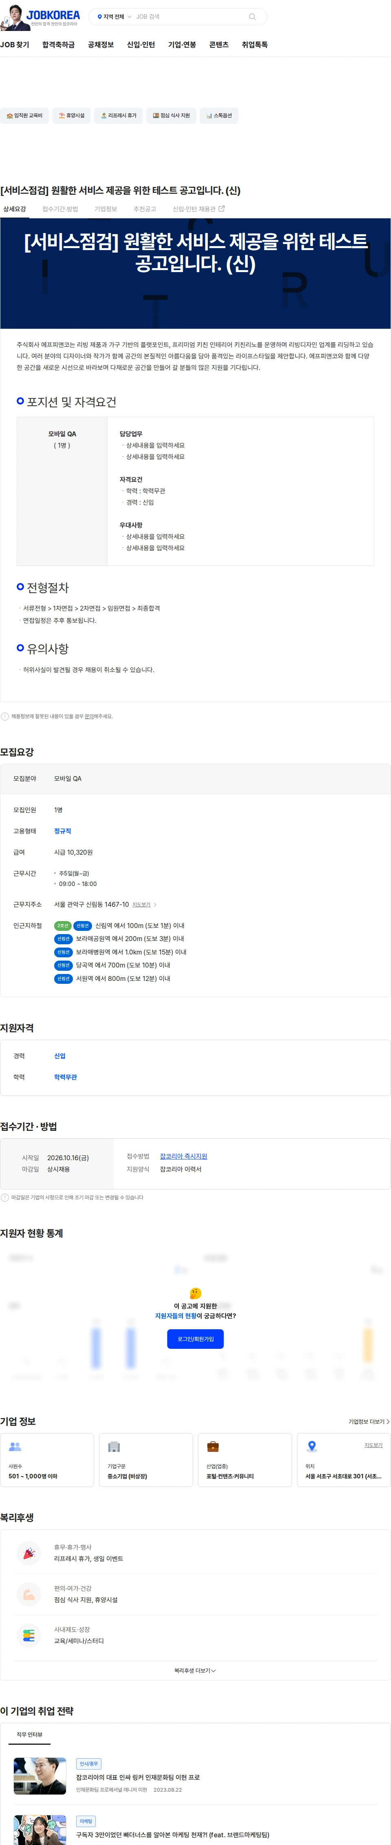This screenshot has width=391, height=1845.
Task: Click the 신림선 badge for 보라매공원역
Action: pyautogui.click(x=64, y=938)
